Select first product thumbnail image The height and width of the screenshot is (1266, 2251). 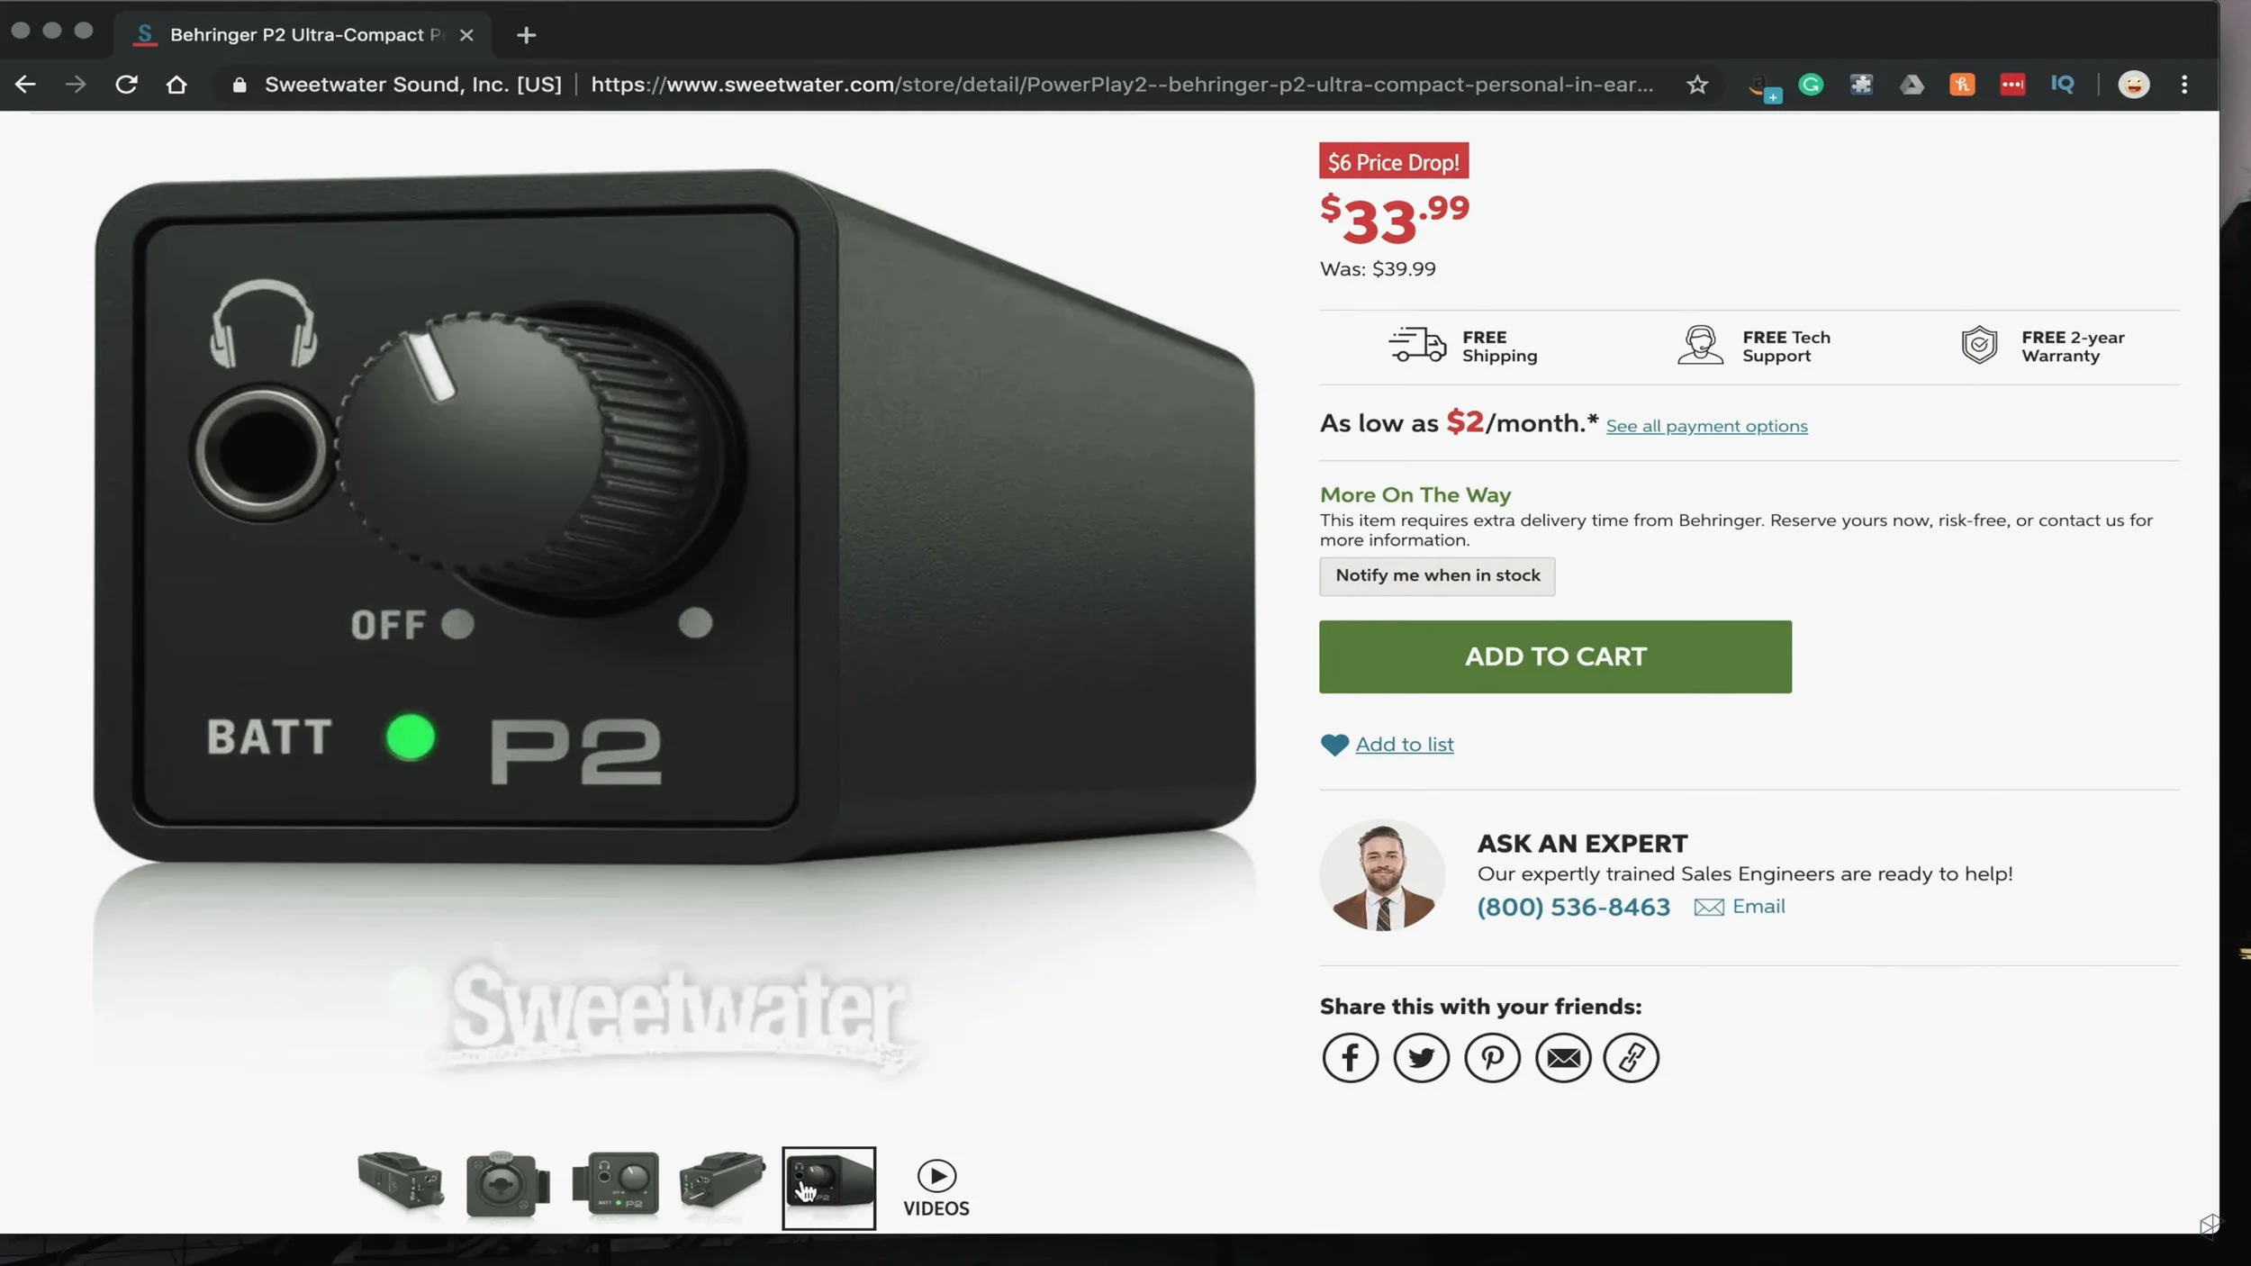pyautogui.click(x=400, y=1183)
